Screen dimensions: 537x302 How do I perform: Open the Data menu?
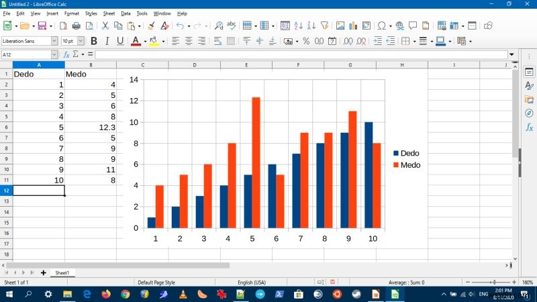(x=126, y=13)
